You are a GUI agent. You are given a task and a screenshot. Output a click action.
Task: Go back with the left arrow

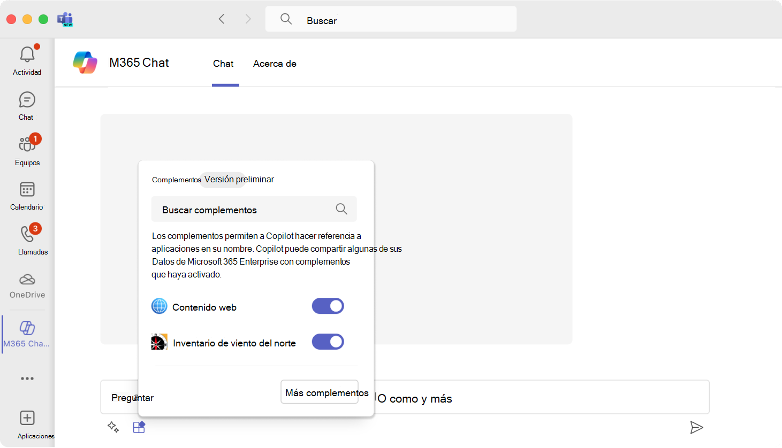pyautogui.click(x=222, y=19)
